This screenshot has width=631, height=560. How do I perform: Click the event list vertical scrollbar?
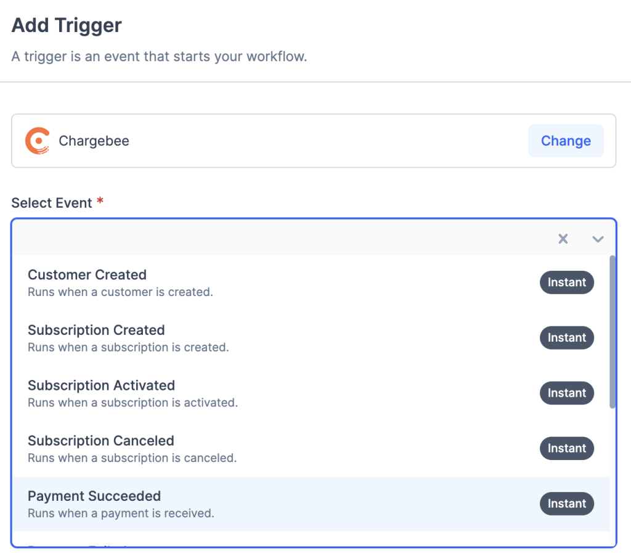[612, 332]
